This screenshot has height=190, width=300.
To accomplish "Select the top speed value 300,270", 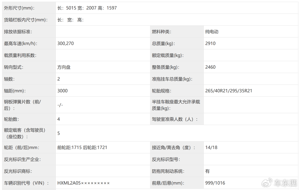I will tap(65, 43).
